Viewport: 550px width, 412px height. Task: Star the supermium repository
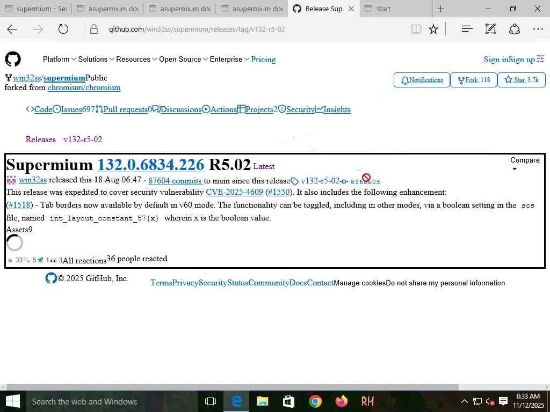click(521, 80)
